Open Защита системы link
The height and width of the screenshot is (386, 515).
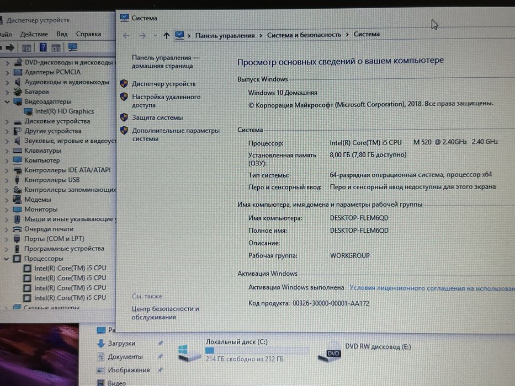coord(157,117)
